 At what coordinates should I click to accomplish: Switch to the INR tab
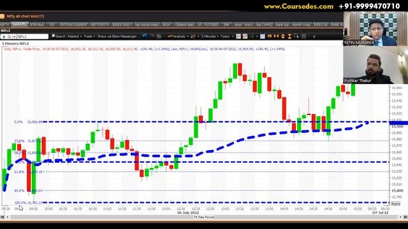click(226, 25)
